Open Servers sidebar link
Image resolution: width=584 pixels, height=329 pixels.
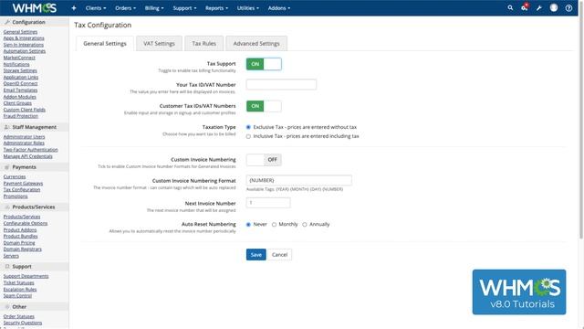point(11,256)
